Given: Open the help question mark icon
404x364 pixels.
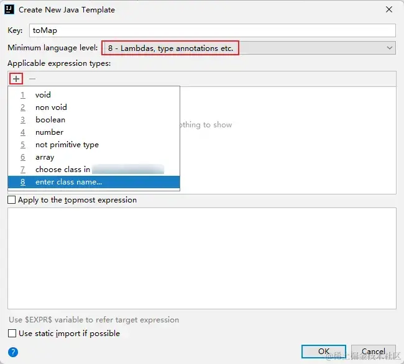Looking at the screenshot, I should (13, 352).
